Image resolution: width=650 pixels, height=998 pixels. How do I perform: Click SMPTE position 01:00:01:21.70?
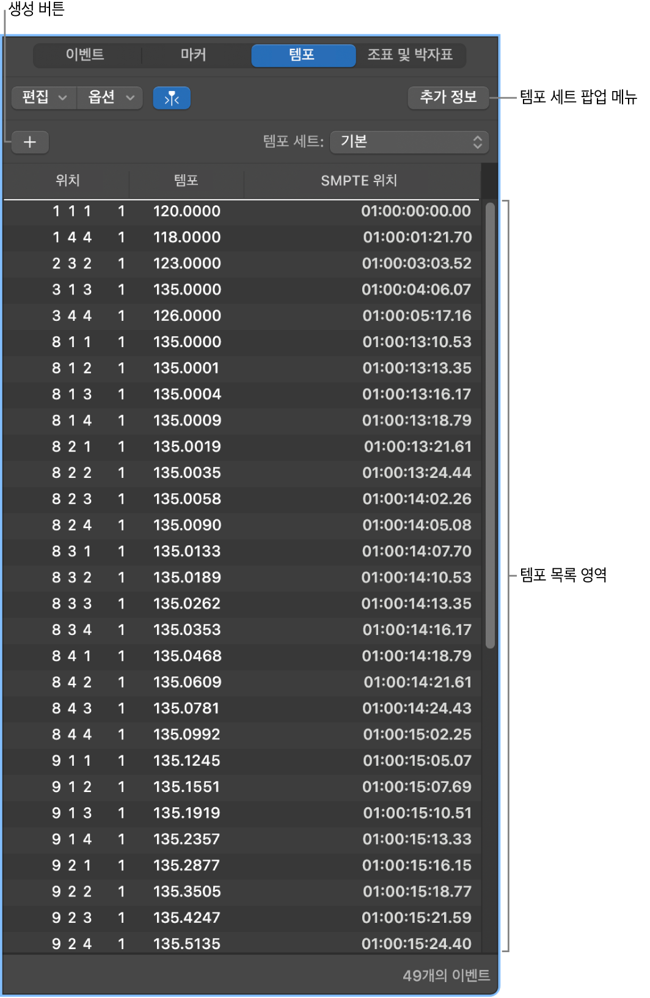pos(417,238)
